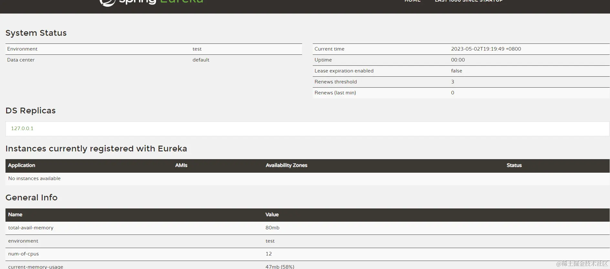Click the uptime value 00:00
Image resolution: width=610 pixels, height=269 pixels.
point(458,60)
